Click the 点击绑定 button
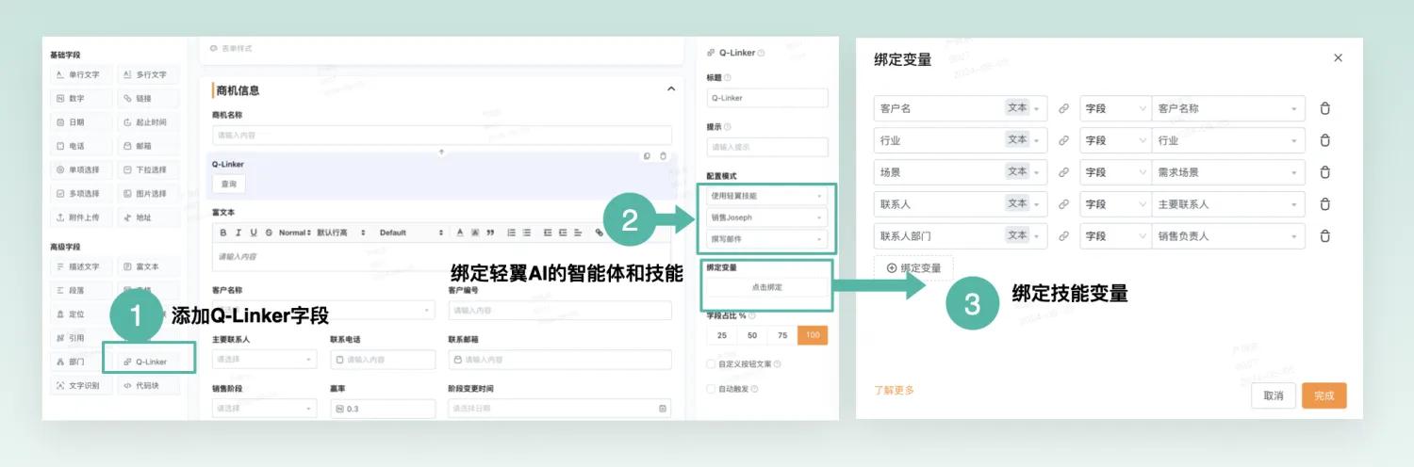 coord(767,287)
